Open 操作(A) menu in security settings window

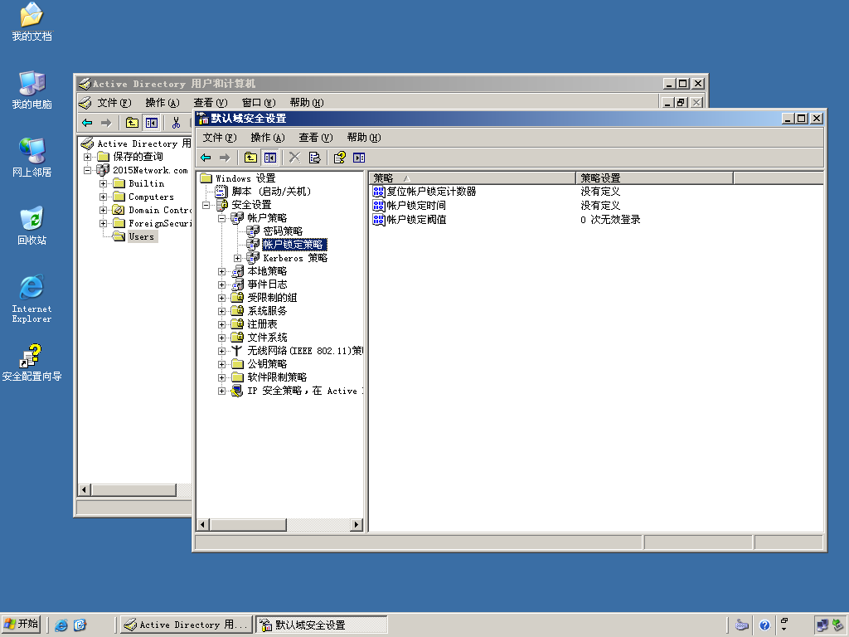268,138
